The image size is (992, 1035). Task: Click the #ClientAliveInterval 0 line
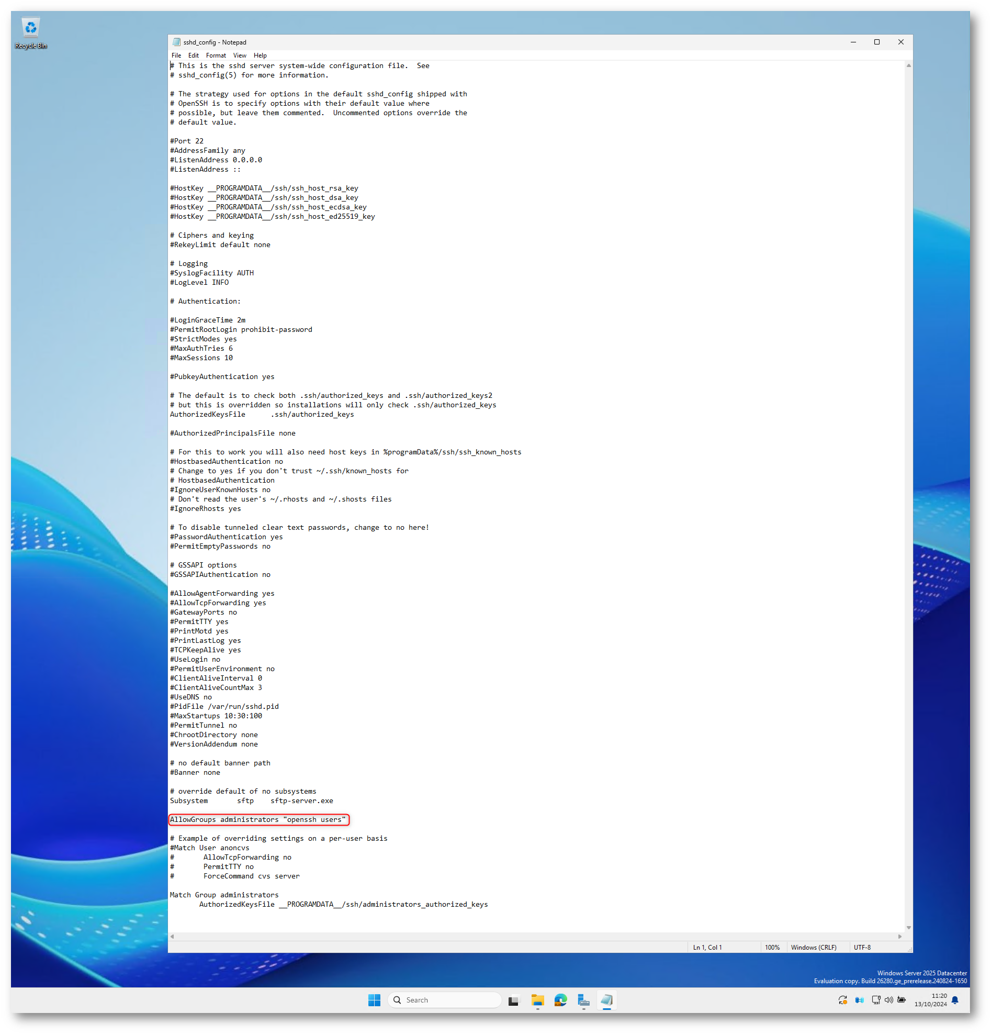(216, 678)
